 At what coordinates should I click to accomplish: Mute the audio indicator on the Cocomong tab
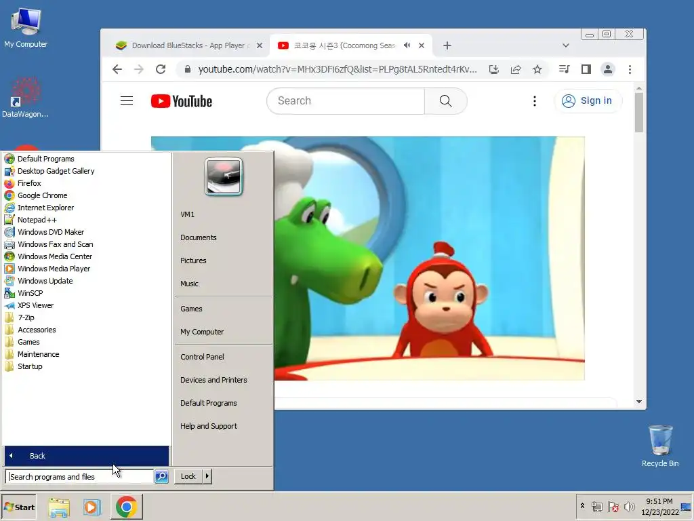tap(407, 45)
